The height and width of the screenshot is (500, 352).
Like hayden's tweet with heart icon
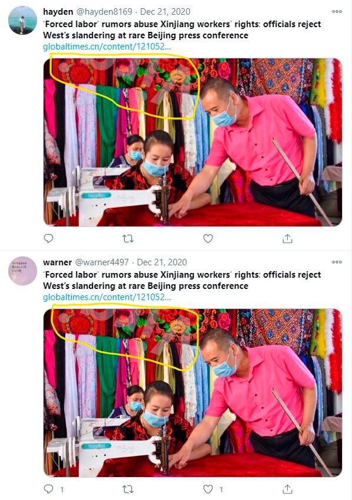(208, 239)
